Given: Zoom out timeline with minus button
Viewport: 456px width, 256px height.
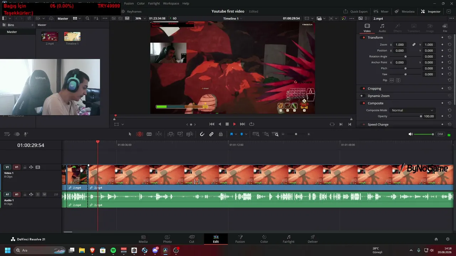Looking at the screenshot, I should click(x=283, y=134).
